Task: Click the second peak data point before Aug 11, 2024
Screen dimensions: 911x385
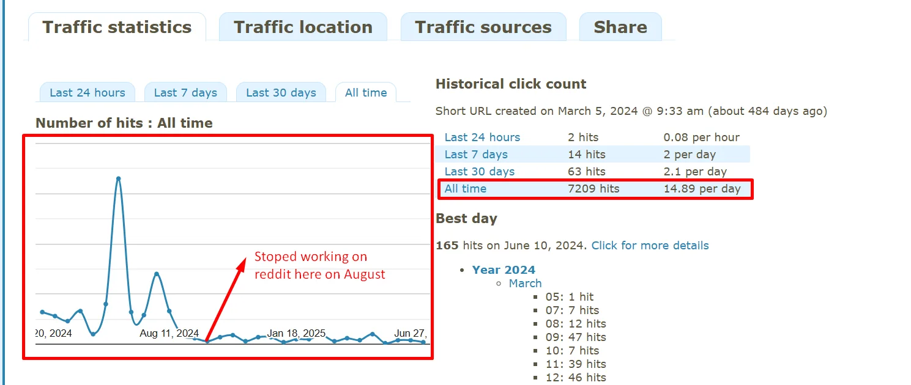Action: tap(157, 274)
